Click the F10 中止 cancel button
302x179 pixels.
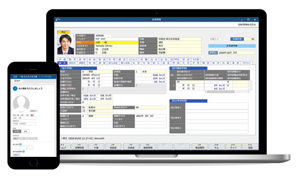point(217,146)
